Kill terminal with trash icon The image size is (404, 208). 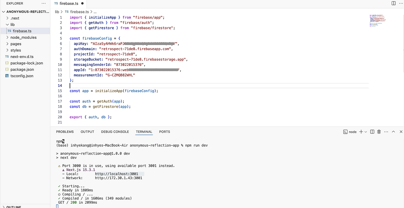click(379, 132)
